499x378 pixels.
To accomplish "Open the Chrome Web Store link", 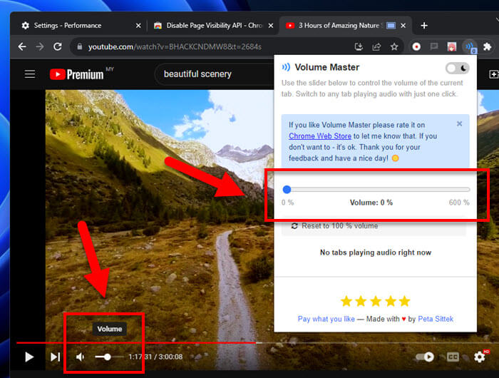I will [320, 136].
